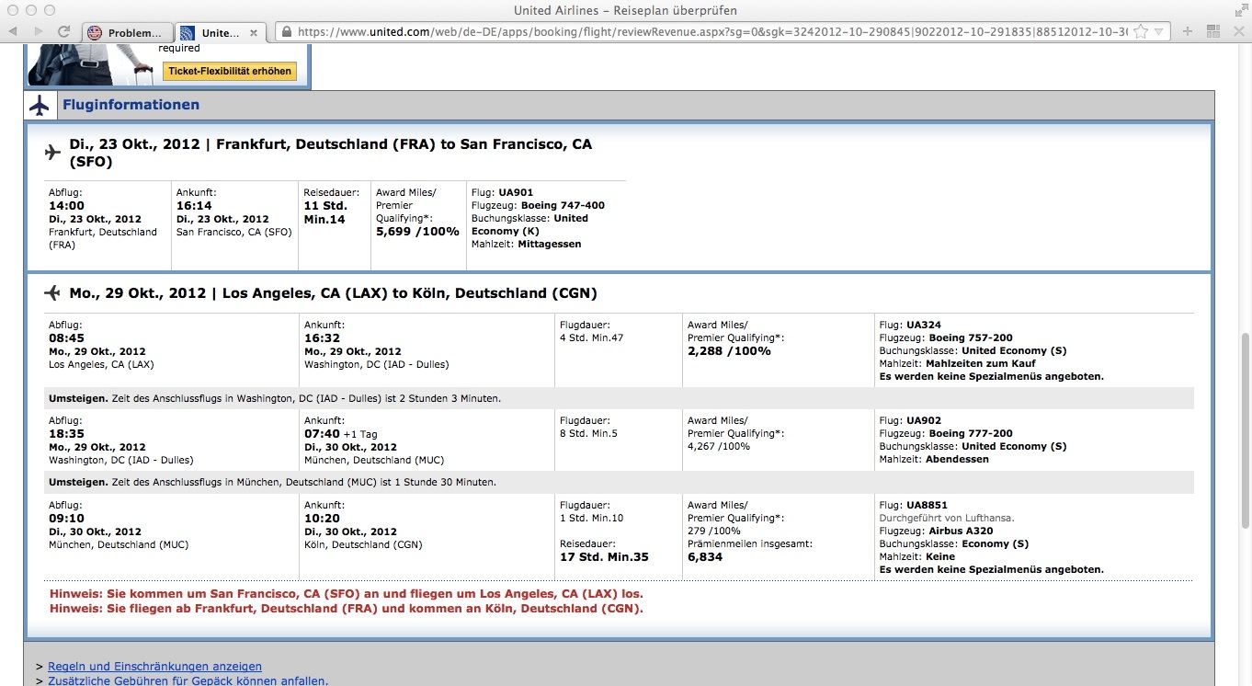Screen dimensions: 1252x686
Task: Open "Regeln und Einschränkungen anzeigen" link
Action: (154, 667)
